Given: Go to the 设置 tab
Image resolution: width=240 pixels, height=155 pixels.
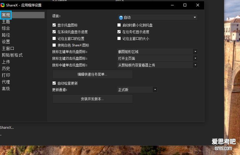Looking at the screenshot, I should 6,42.
